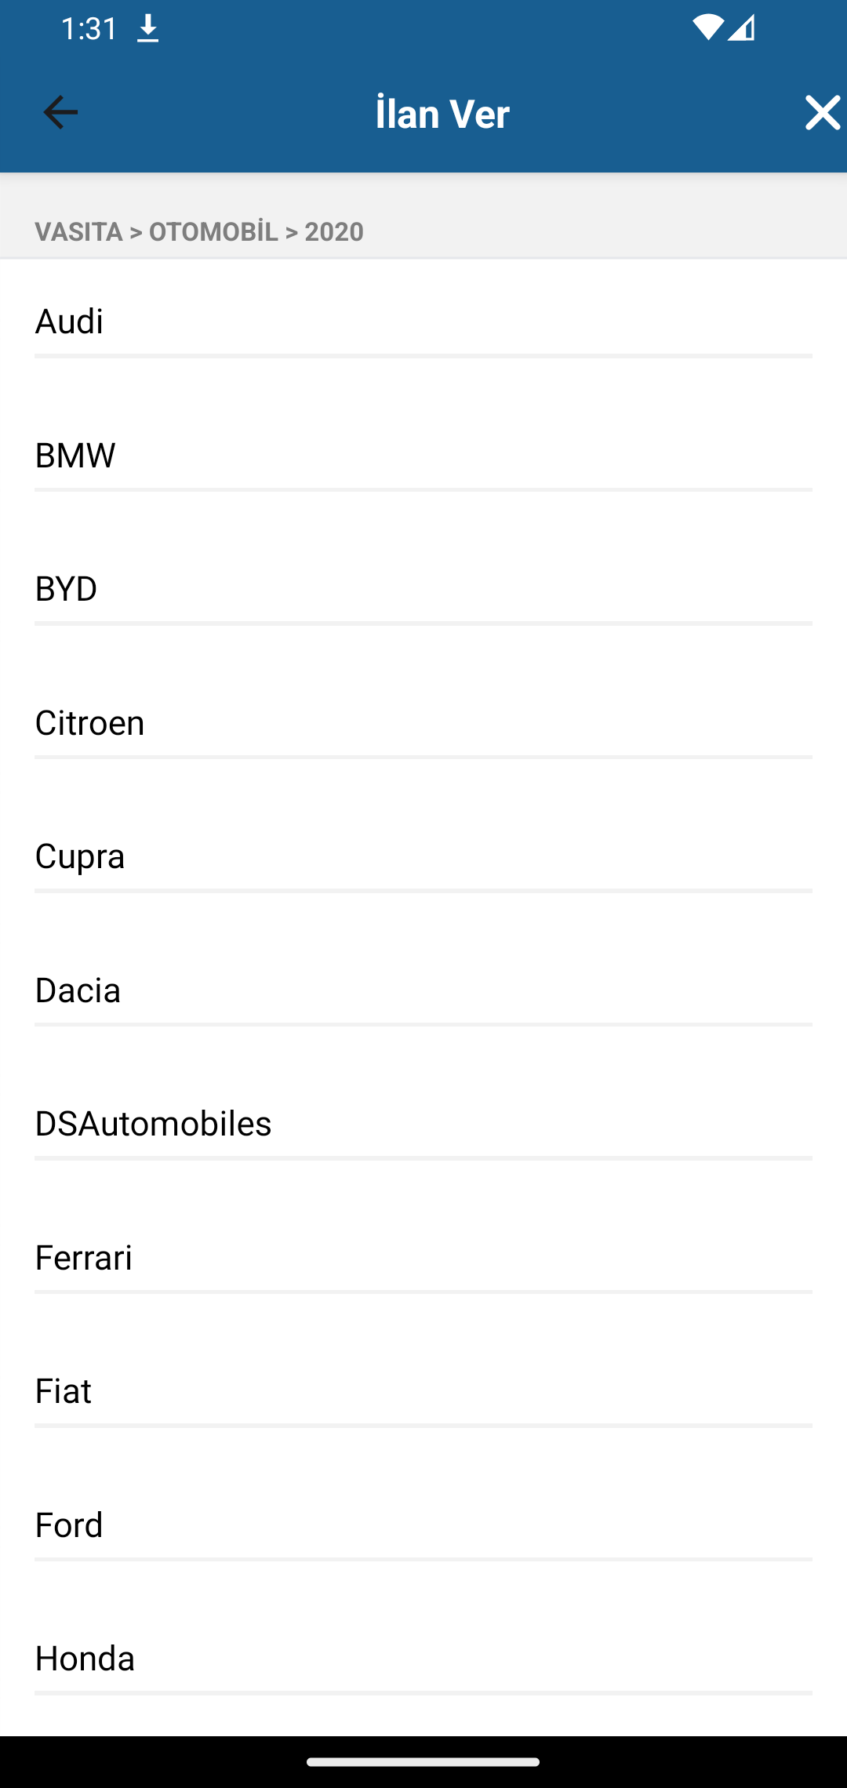Choose Ford from the list
Viewport: 847px width, 1788px height.
coord(423,1525)
